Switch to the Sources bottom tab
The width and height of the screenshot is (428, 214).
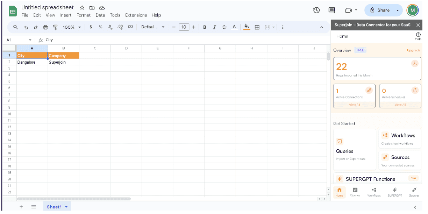pyautogui.click(x=414, y=192)
